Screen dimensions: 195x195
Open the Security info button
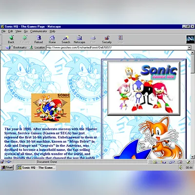[x=107, y=39]
